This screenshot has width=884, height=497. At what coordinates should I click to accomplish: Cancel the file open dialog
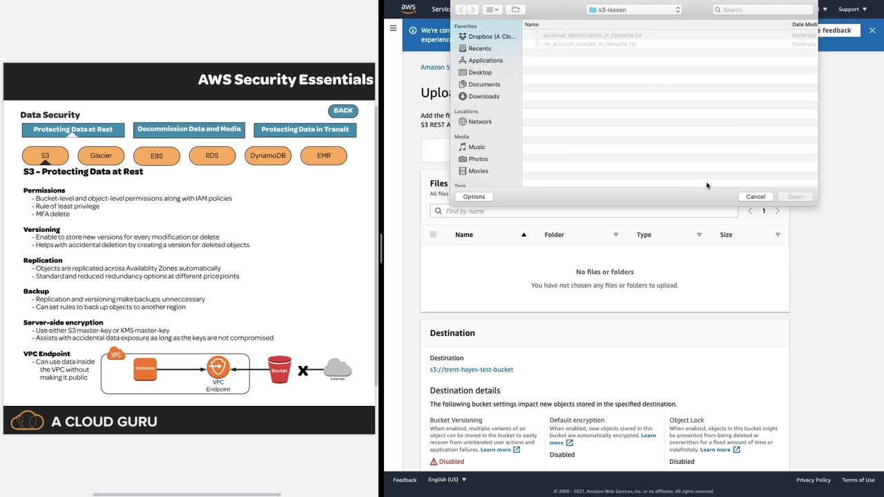(x=756, y=197)
